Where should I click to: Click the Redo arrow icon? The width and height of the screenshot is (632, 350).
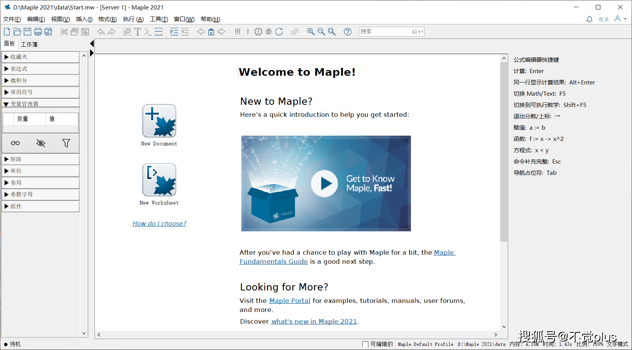(x=111, y=32)
